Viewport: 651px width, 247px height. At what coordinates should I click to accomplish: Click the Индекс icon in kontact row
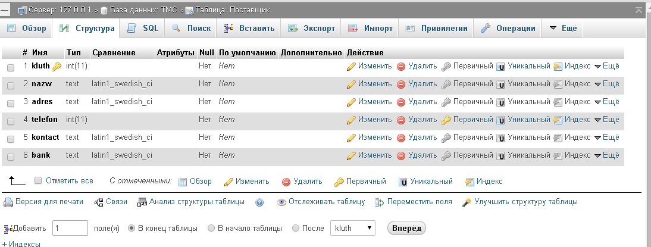pos(558,138)
